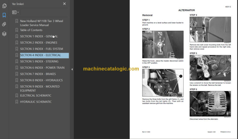Click bookmark icon beside HYDRAULIC SCHEMATIC
The width and height of the screenshot is (238, 139).
(17, 102)
